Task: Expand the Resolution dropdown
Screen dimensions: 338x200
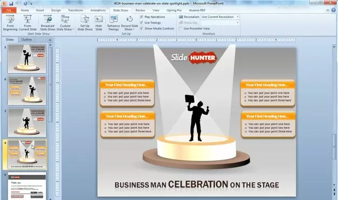Action: pyautogui.click(x=238, y=17)
